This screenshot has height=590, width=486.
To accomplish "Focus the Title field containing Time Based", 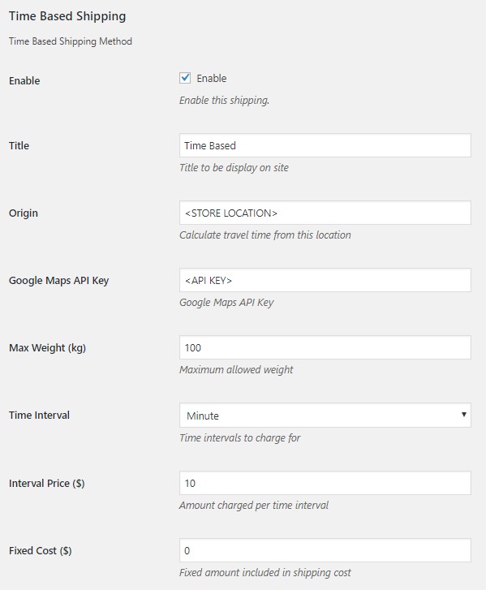I will [x=325, y=145].
